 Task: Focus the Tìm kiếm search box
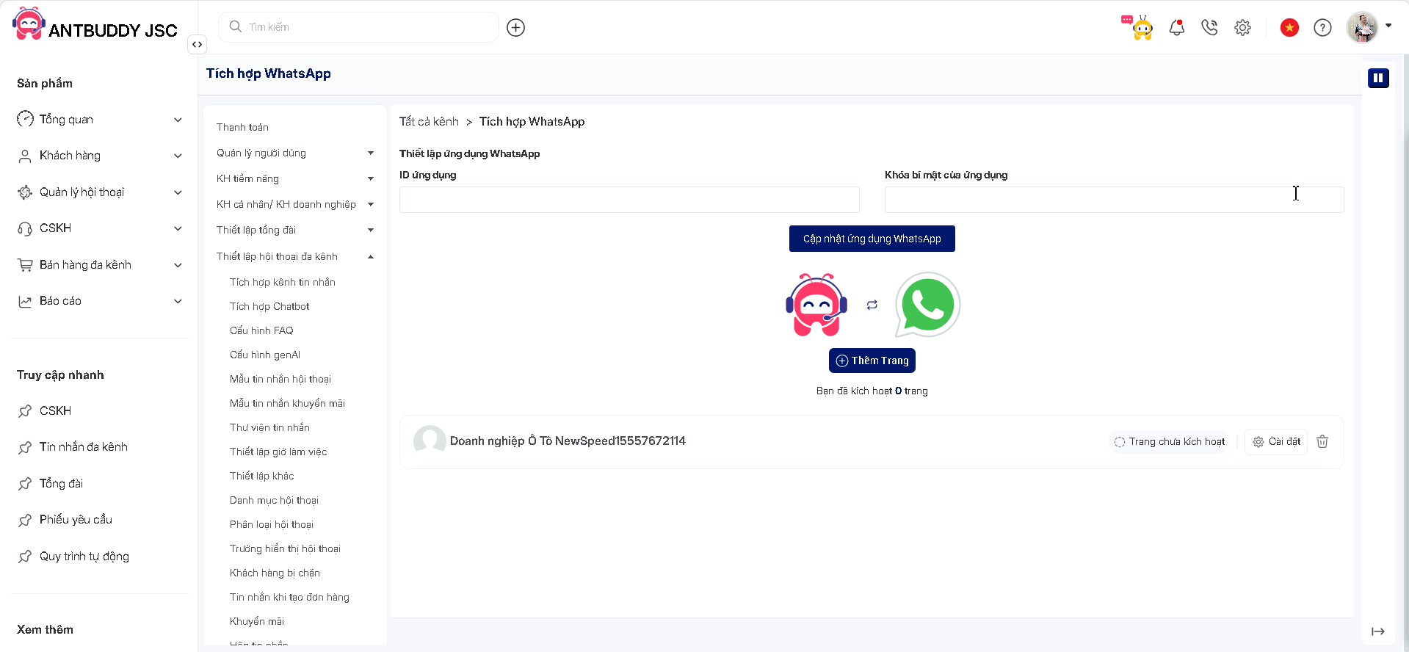click(x=358, y=27)
